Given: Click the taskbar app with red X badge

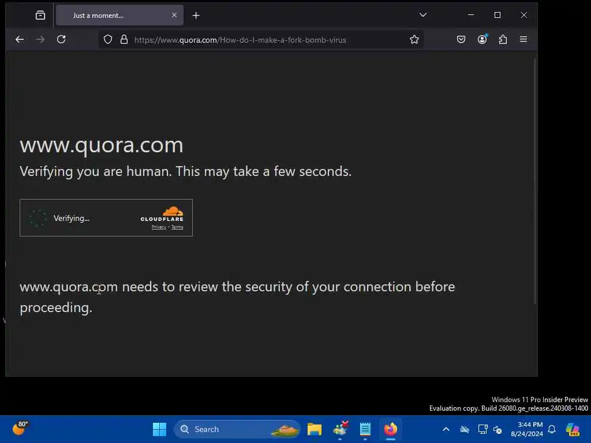Looking at the screenshot, I should click(341, 429).
